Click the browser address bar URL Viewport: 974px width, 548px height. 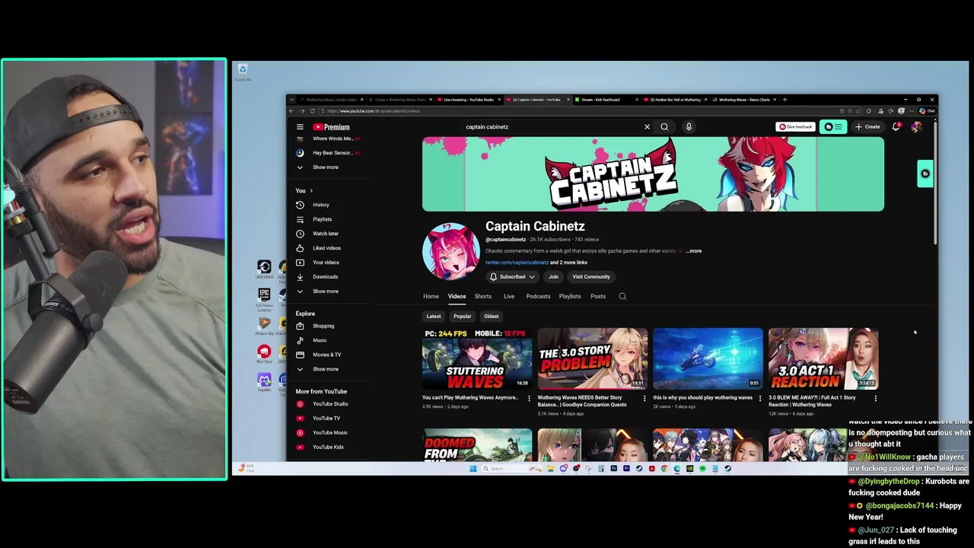[374, 111]
